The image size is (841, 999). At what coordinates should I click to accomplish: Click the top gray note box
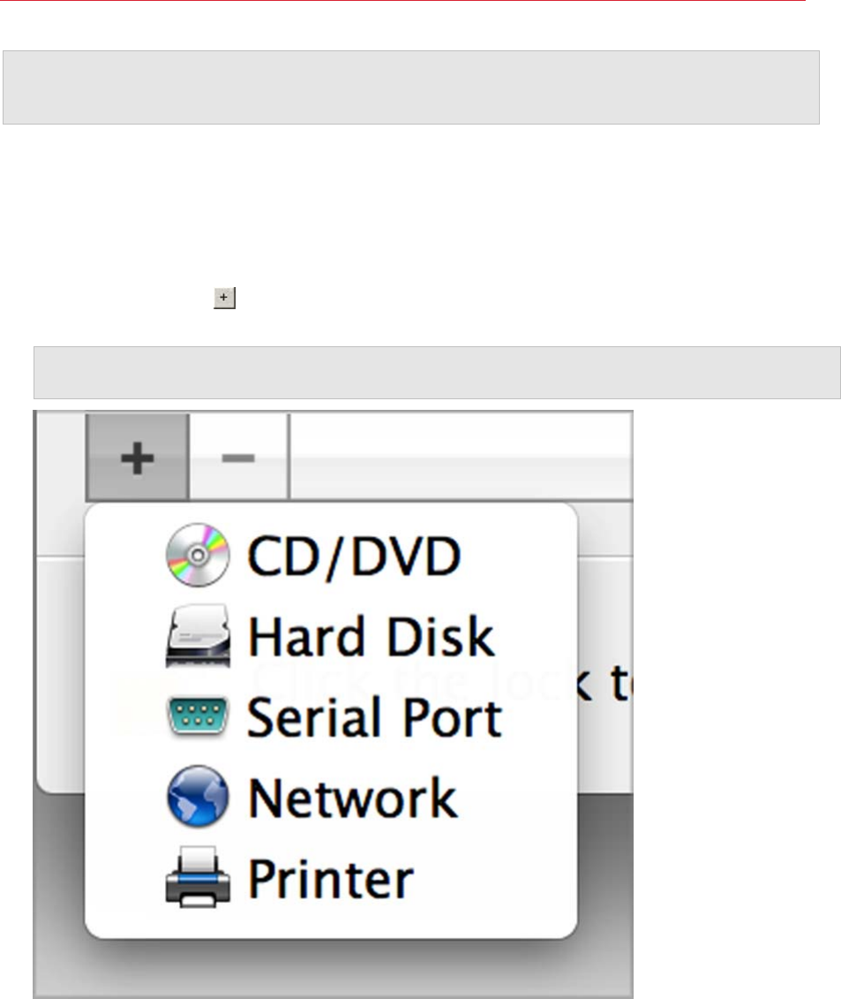click(x=410, y=87)
